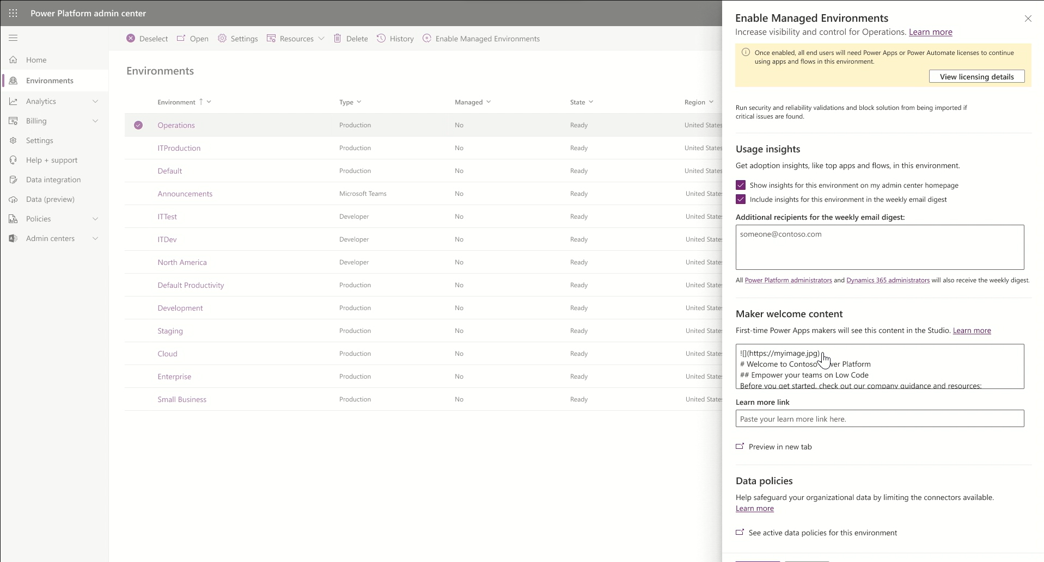Click the Learn more link input field
The width and height of the screenshot is (1044, 562).
click(880, 418)
